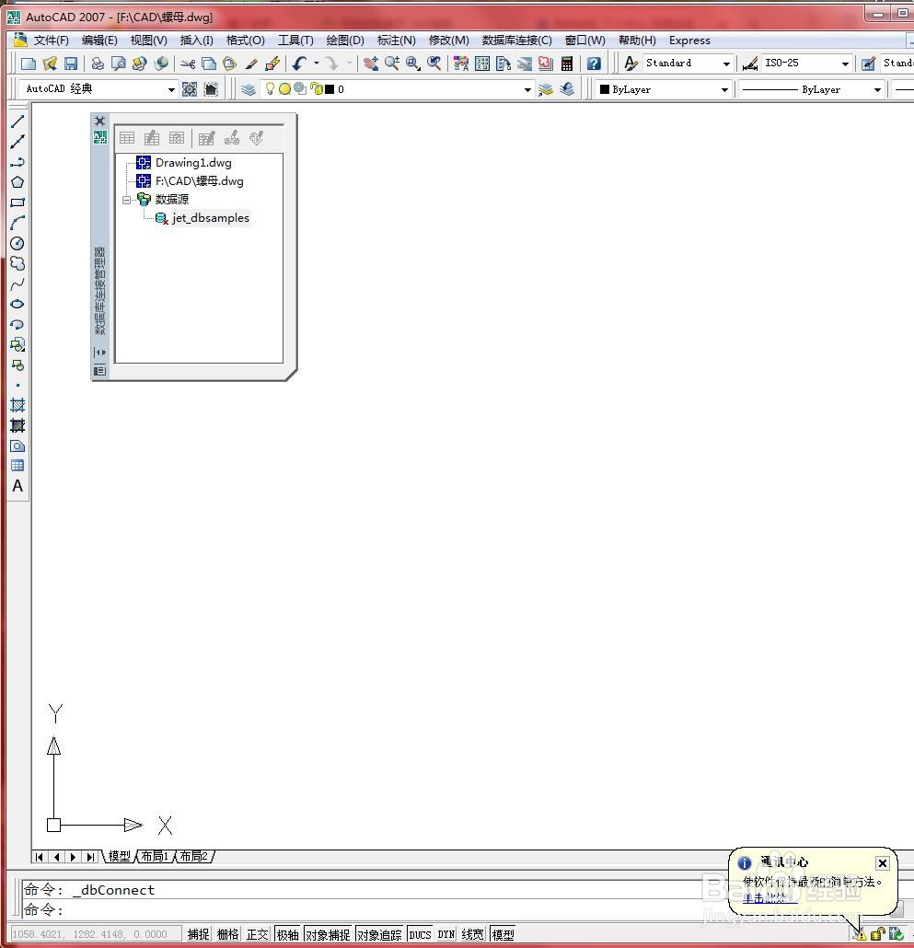Switch to the 布局2 layout tab
This screenshot has height=948, width=914.
(194, 856)
